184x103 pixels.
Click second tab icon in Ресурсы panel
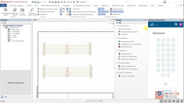coord(120,23)
